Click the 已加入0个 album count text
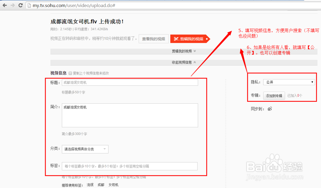Screen dimensions: 321x188 tap(295, 95)
